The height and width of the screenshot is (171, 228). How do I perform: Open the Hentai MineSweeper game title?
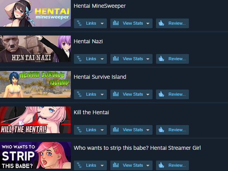coord(99,6)
